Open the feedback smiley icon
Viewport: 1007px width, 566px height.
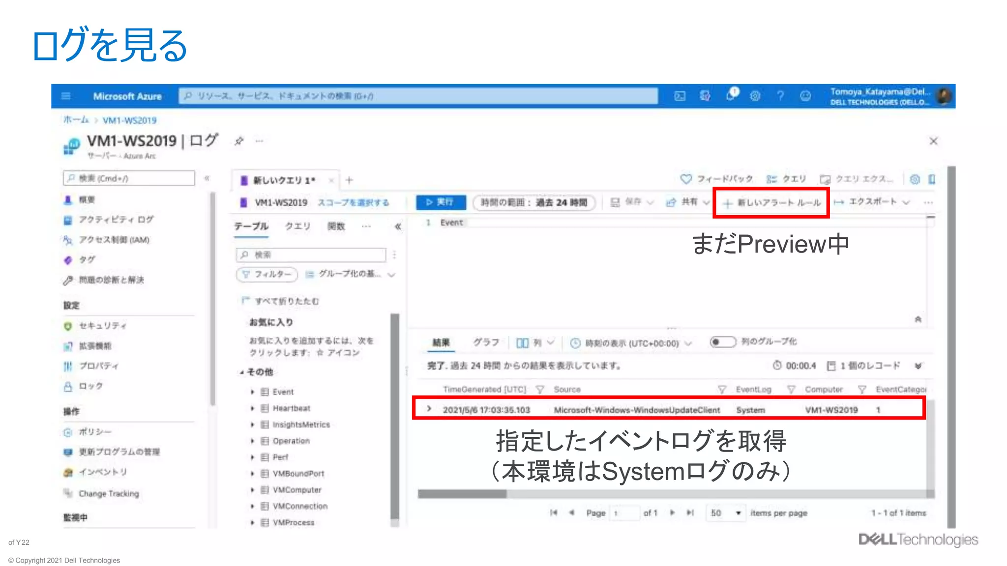(x=805, y=96)
